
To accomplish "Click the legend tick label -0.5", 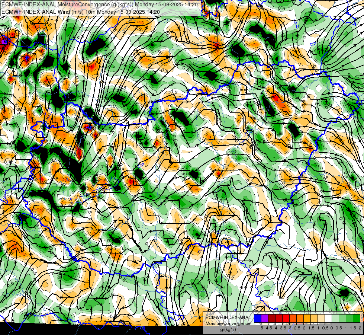I will [x=325, y=328].
